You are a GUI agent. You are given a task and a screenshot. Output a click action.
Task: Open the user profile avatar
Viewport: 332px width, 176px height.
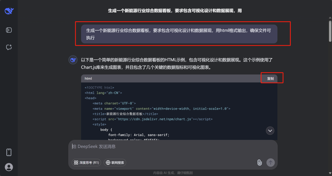click(x=9, y=167)
